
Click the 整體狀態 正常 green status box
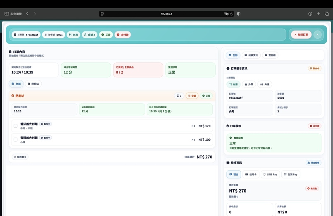coord(274,143)
